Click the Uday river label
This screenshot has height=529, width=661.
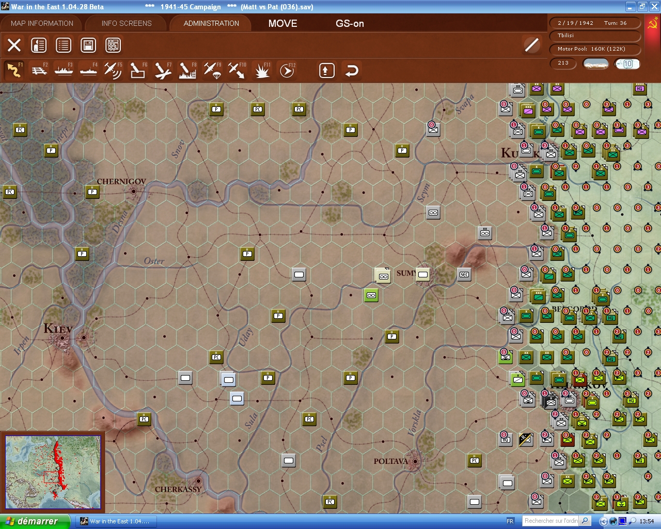(246, 337)
